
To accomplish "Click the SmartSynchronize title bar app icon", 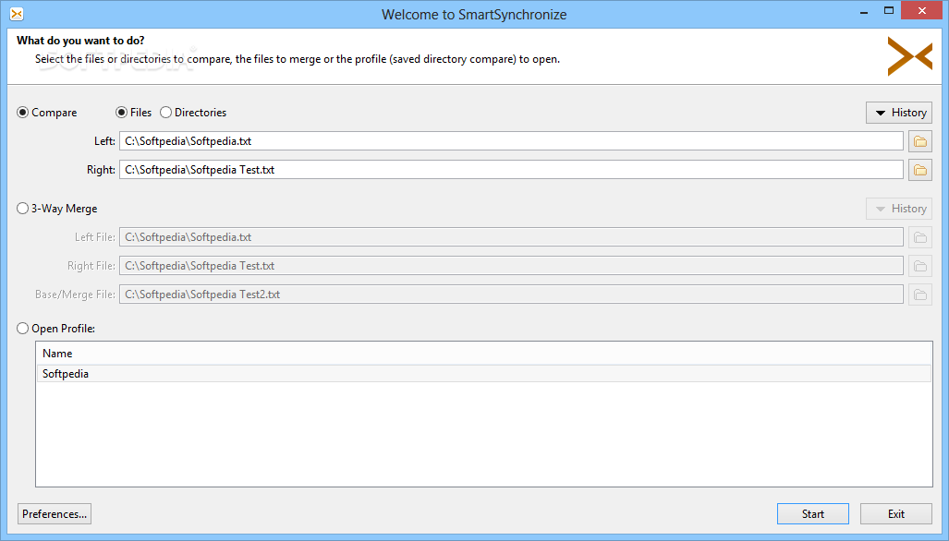I will pyautogui.click(x=17, y=13).
